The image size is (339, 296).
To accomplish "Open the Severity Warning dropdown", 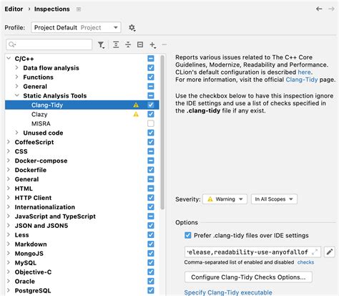I will [x=225, y=199].
